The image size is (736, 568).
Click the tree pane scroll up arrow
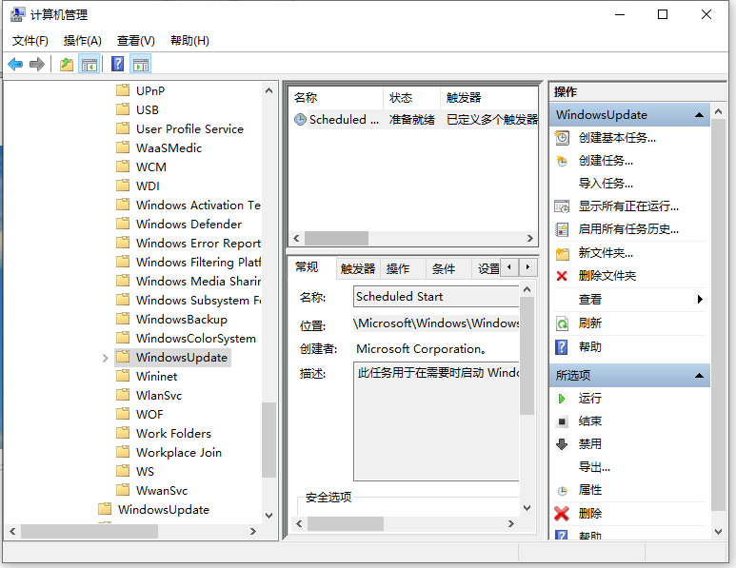(x=269, y=90)
